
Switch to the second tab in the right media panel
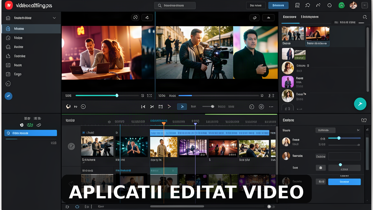pyautogui.click(x=310, y=17)
